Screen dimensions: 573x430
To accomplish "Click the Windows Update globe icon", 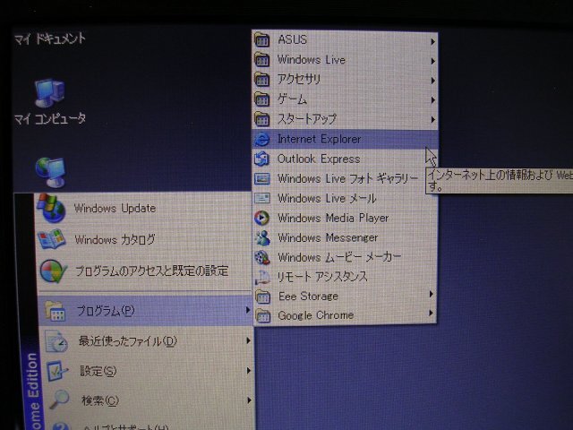I will tap(52, 209).
